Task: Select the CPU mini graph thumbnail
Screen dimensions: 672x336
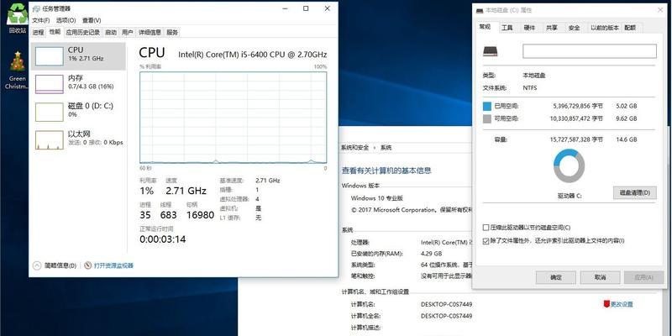Action: (x=49, y=56)
